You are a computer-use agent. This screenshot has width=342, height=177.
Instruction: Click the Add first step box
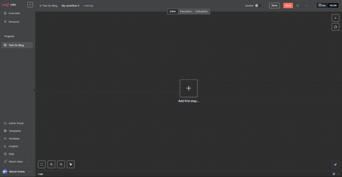coord(188,88)
